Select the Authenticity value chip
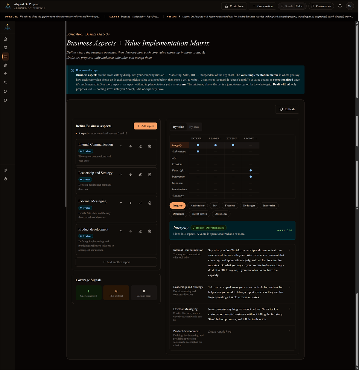This screenshot has height=370, width=359. pyautogui.click(x=197, y=206)
